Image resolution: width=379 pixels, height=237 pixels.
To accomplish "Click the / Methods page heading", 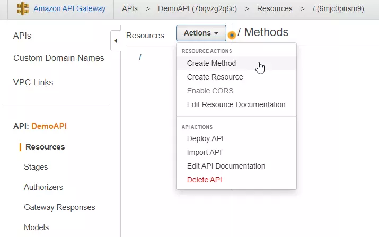I will tap(263, 32).
